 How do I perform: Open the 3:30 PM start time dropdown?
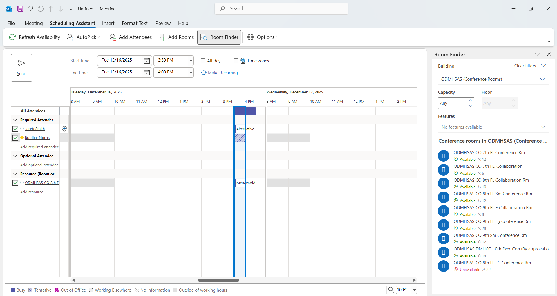pos(191,60)
